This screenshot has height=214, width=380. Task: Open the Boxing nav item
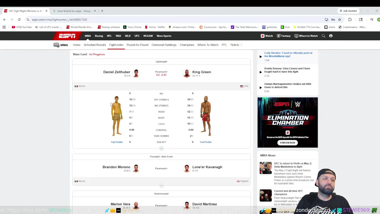click(x=99, y=36)
